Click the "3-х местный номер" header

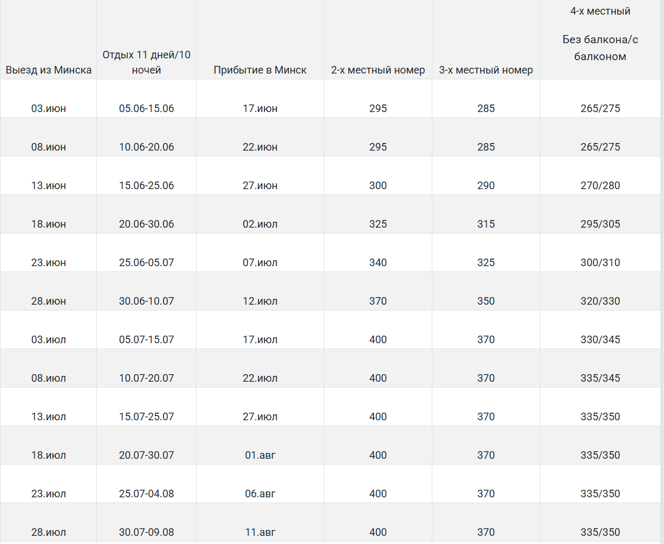pos(486,70)
